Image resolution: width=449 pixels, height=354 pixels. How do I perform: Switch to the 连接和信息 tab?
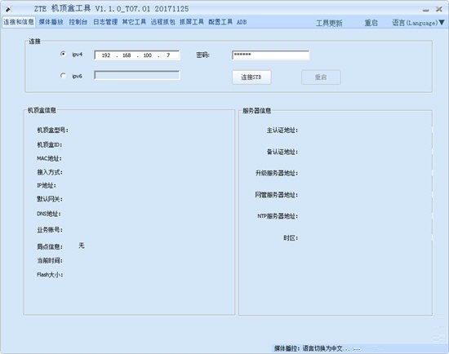click(19, 22)
